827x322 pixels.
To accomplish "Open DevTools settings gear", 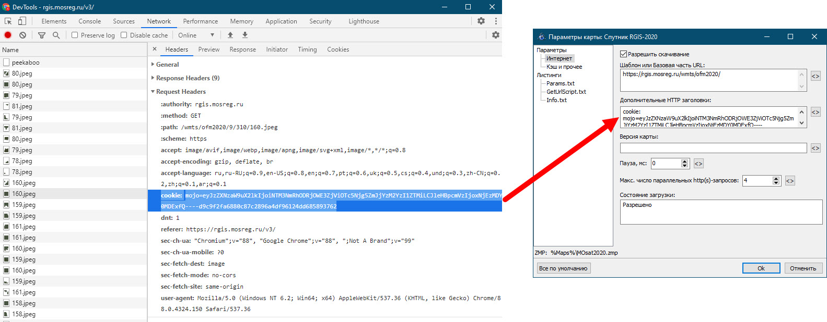I will click(481, 21).
